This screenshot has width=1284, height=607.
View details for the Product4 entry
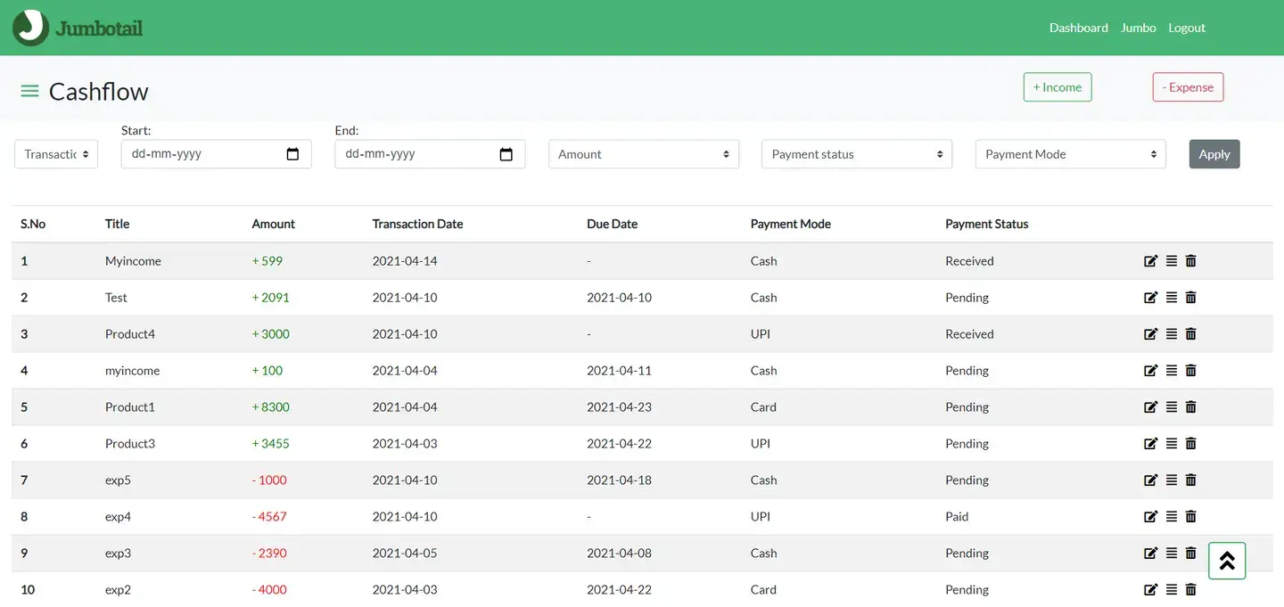click(1171, 333)
